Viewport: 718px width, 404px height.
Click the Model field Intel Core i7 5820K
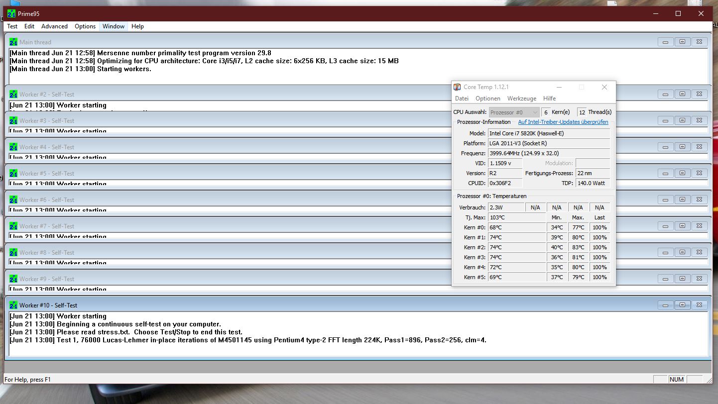(549, 133)
